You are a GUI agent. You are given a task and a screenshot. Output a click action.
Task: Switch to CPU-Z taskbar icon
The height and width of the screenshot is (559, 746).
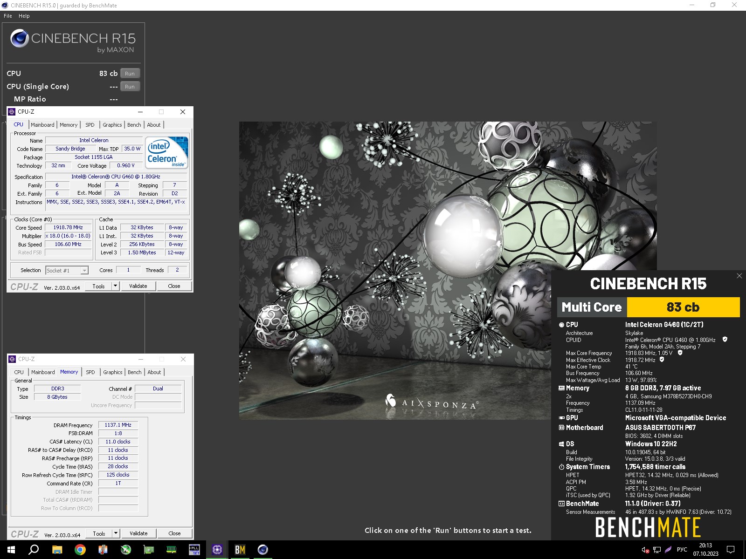click(x=217, y=550)
